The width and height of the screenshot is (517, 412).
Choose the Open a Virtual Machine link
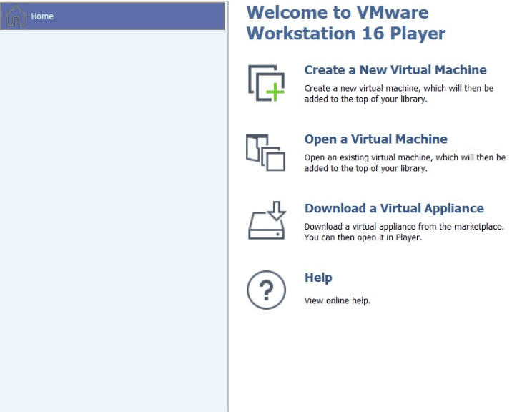pyautogui.click(x=376, y=139)
